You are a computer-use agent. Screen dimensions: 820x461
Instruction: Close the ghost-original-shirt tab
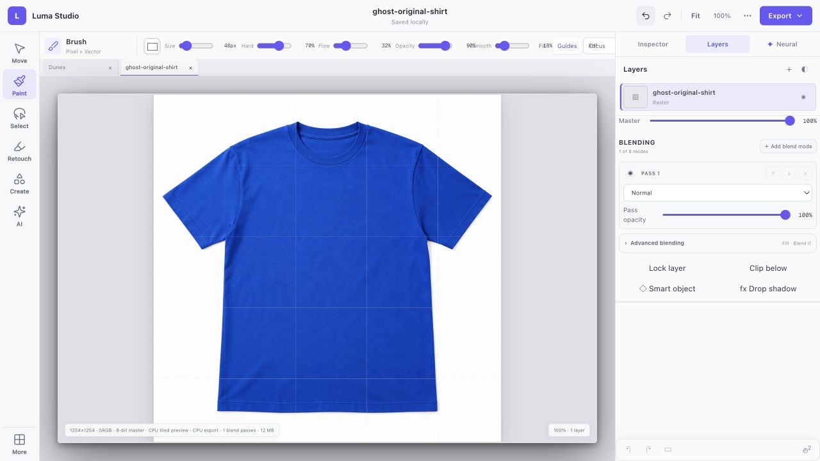click(x=190, y=68)
